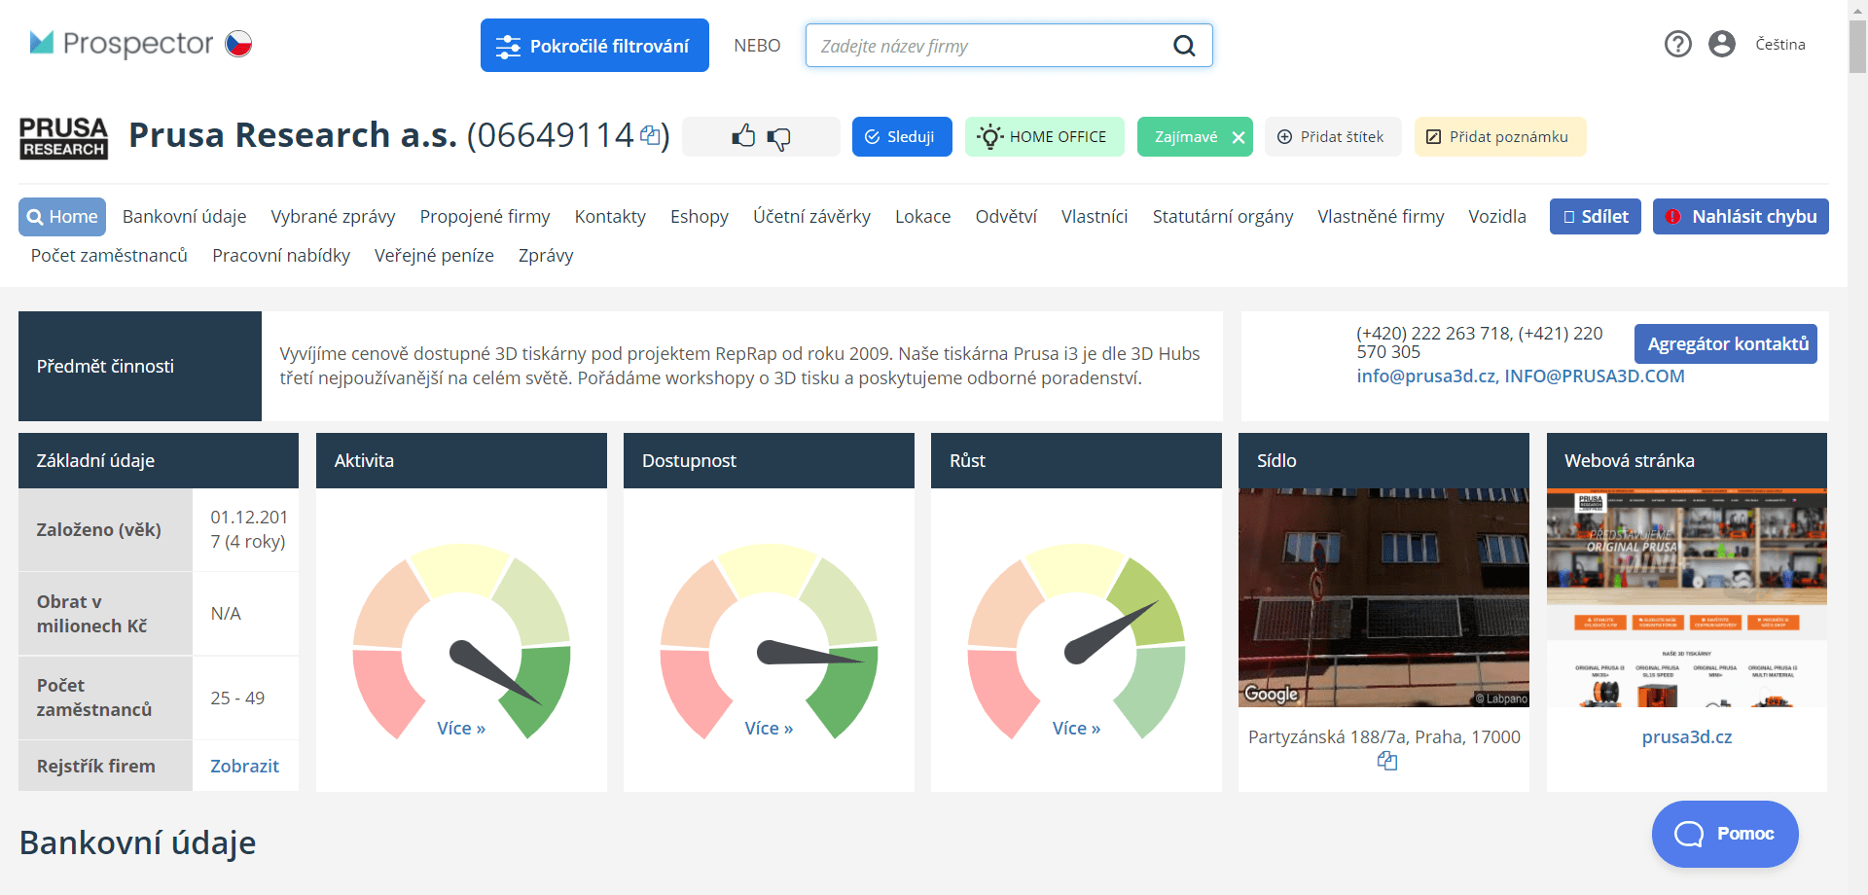Click the Prusa Research company logo
Screen dimensions: 1868x895
coord(64,137)
